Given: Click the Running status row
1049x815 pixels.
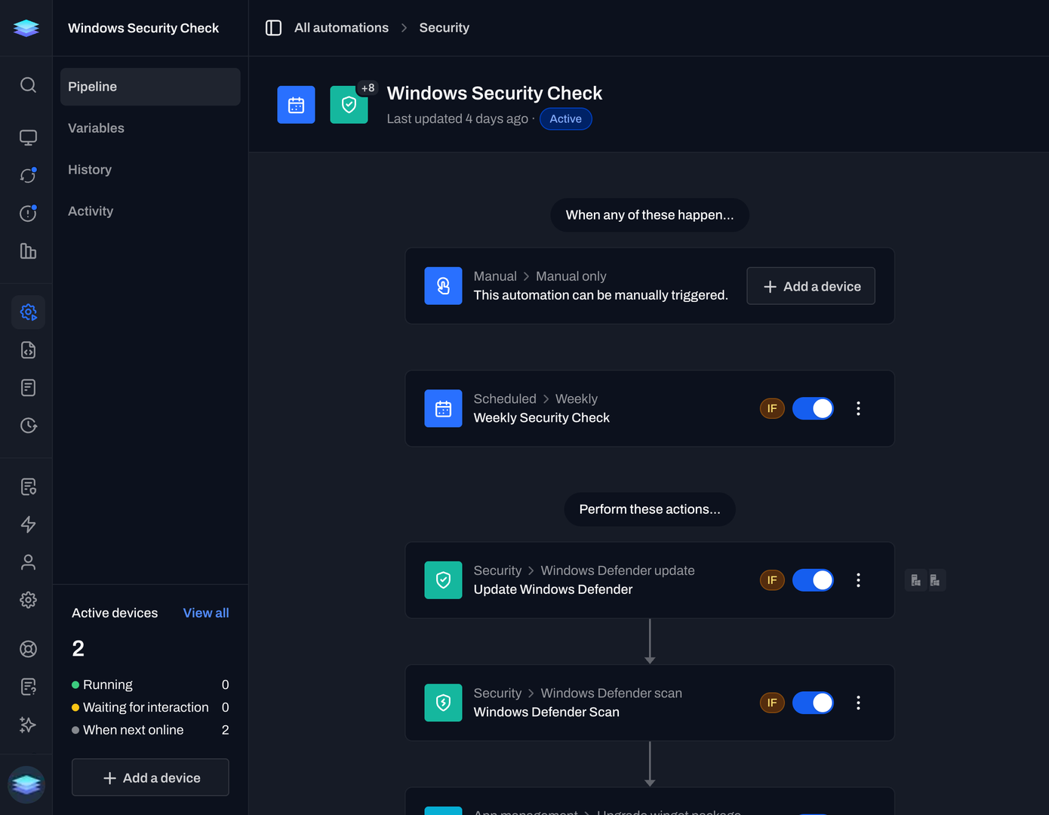Looking at the screenshot, I should [150, 684].
